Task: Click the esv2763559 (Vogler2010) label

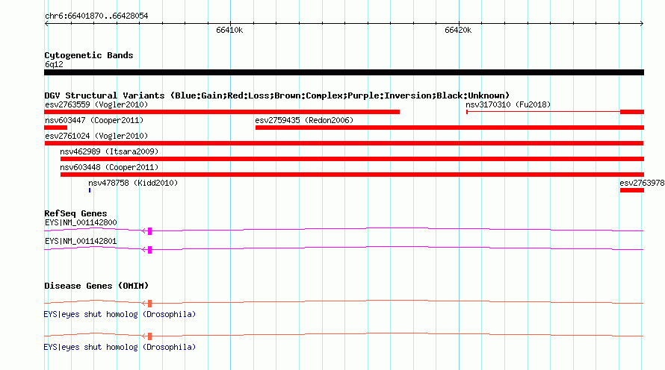Action: (x=96, y=104)
